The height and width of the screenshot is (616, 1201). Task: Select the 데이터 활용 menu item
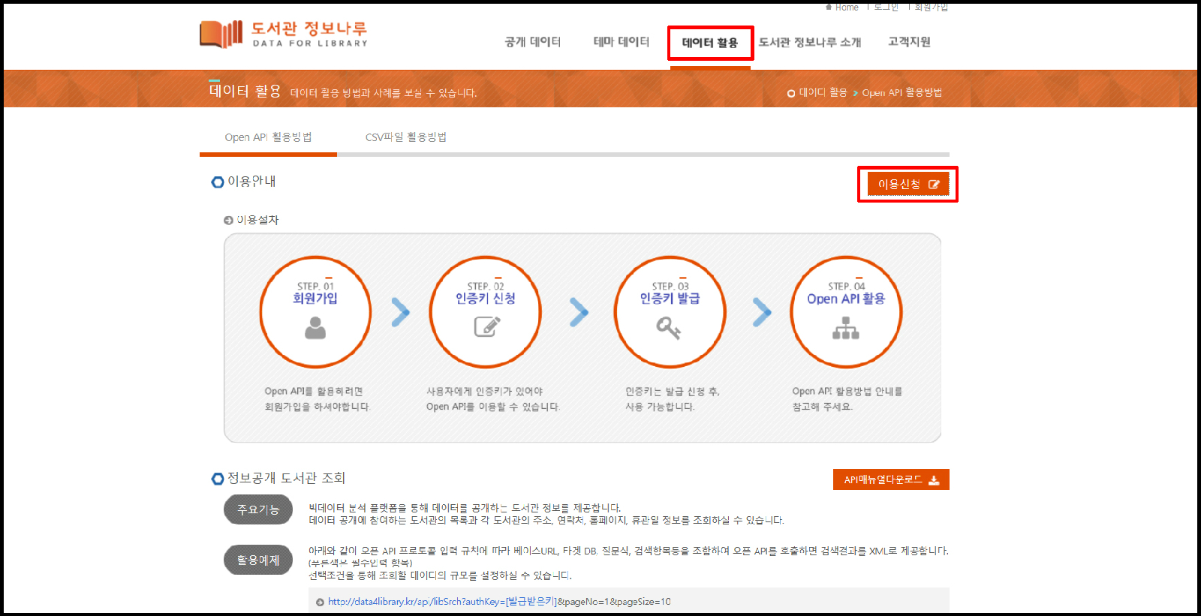[x=710, y=43]
